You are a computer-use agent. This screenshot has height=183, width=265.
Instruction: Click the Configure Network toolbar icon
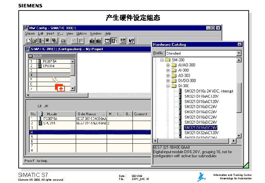pyautogui.click(x=123, y=41)
